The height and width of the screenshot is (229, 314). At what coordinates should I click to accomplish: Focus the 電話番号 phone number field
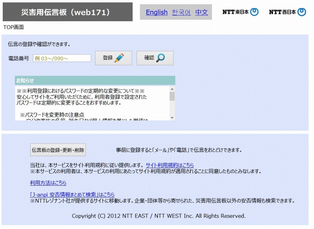tap(62, 58)
